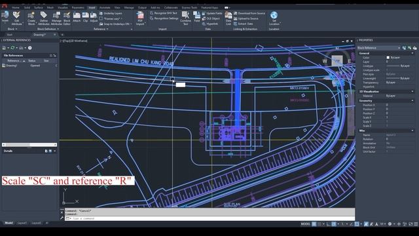Expand the Block Definition panel

click(x=48, y=29)
